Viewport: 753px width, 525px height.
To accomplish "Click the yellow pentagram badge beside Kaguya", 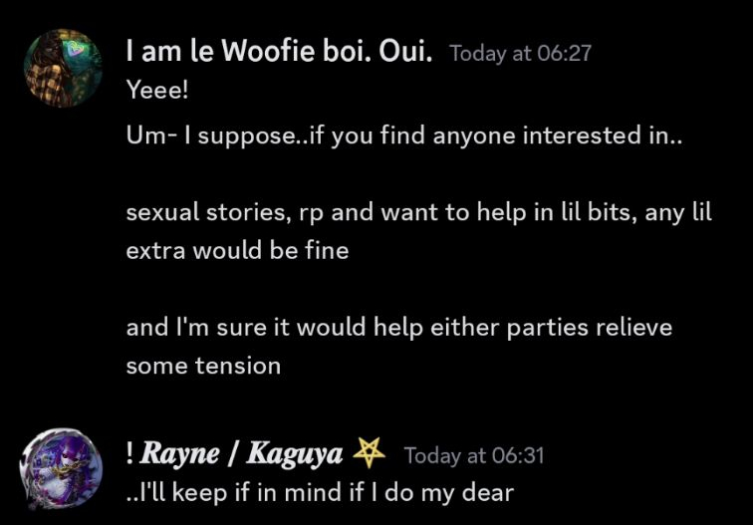I will (369, 453).
